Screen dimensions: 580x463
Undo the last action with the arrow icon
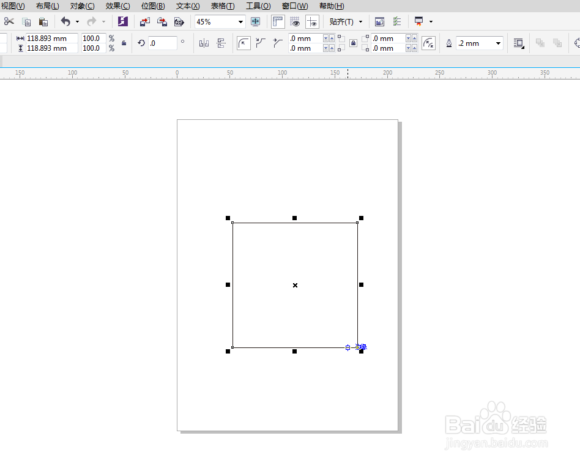[x=65, y=22]
